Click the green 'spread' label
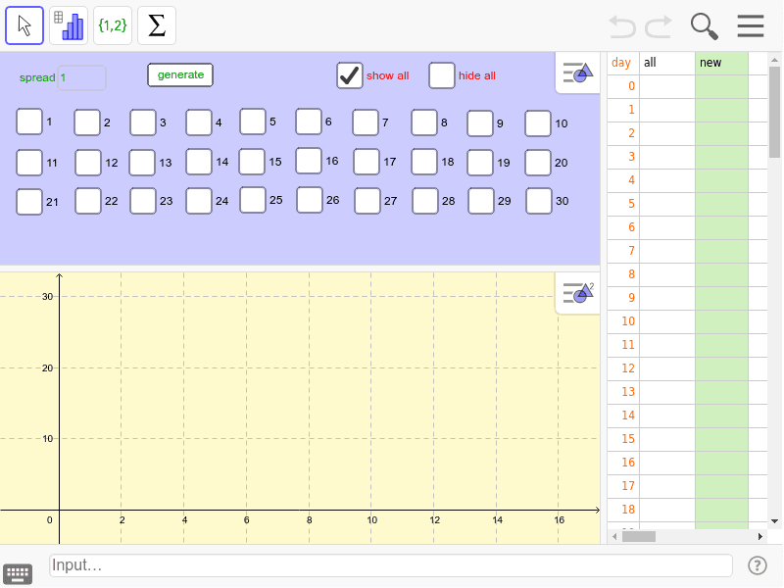Screen dimensions: 784x588 (37, 78)
